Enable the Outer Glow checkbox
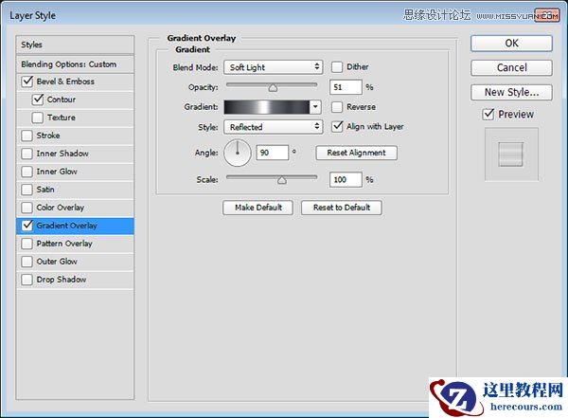This screenshot has height=418, width=568. pyautogui.click(x=27, y=262)
